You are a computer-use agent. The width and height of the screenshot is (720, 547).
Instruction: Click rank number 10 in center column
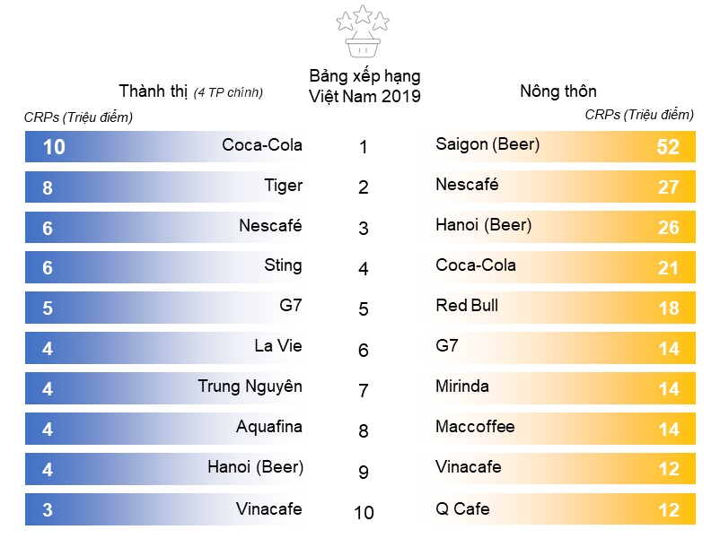pyautogui.click(x=364, y=513)
